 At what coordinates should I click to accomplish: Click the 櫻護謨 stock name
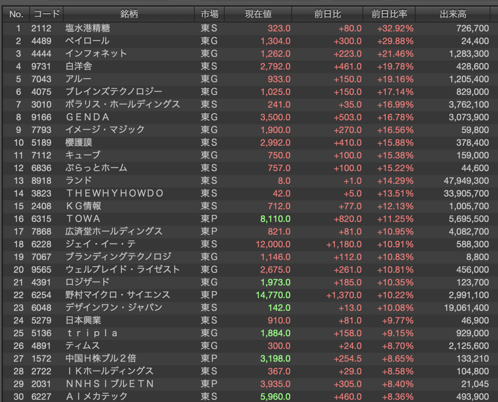(78, 142)
